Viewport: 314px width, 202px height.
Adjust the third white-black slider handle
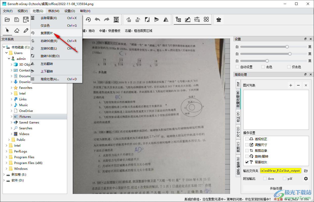[x=267, y=61]
